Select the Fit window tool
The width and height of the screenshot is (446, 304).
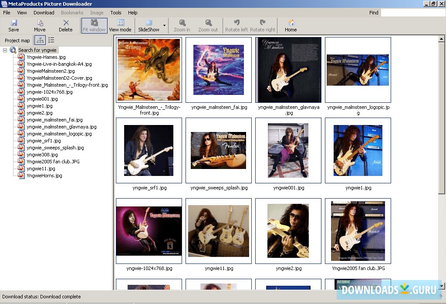tap(94, 25)
